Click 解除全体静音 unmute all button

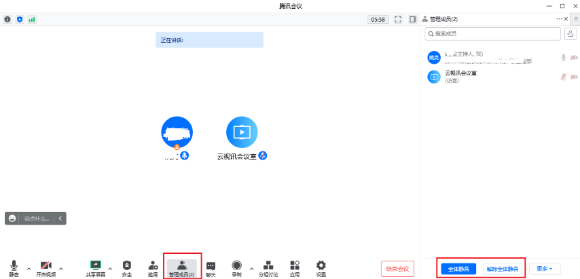click(x=503, y=269)
